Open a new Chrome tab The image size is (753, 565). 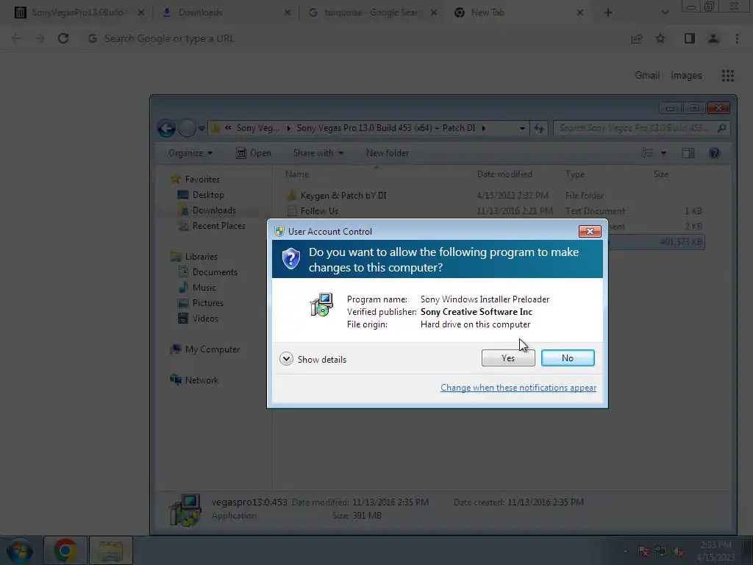[608, 13]
